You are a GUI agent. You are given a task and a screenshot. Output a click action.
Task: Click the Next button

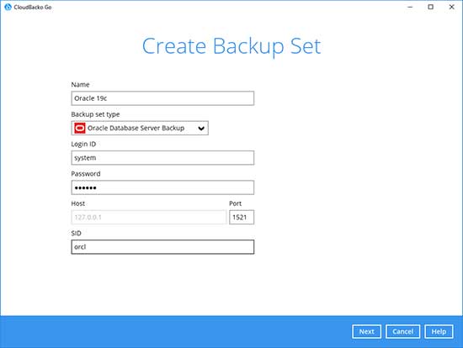366,331
